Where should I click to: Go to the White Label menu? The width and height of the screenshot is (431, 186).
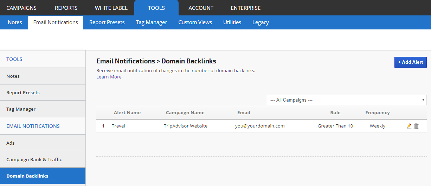click(x=111, y=8)
